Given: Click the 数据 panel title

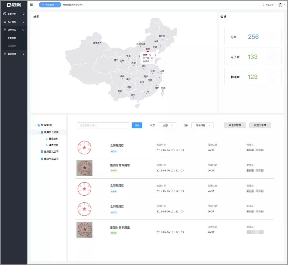Looking at the screenshot, I should pyautogui.click(x=223, y=17).
